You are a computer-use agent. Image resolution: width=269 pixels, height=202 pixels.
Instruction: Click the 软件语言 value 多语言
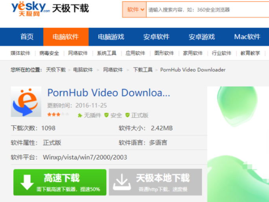(x=158, y=143)
